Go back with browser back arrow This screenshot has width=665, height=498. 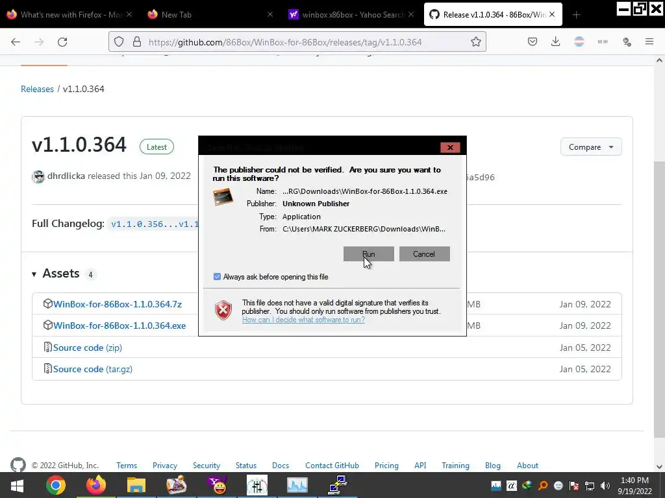point(16,42)
